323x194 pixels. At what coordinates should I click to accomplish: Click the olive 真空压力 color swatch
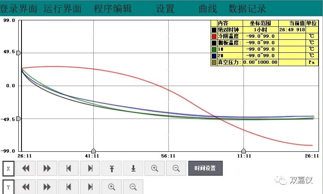(x=214, y=63)
